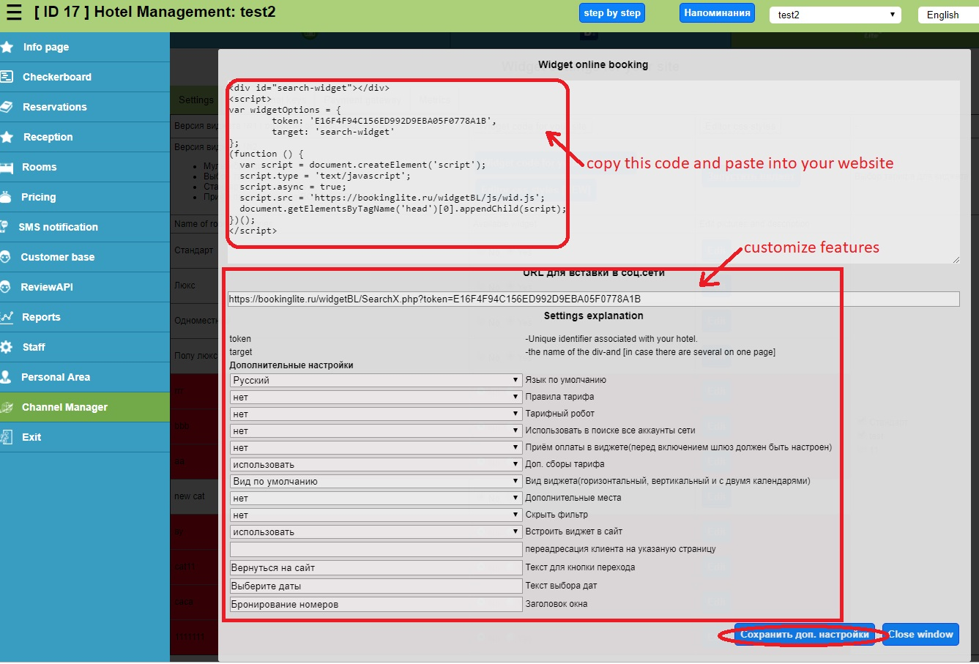This screenshot has height=664, width=979.
Task: Click the Дополнительные настройки label
Action: pyautogui.click(x=291, y=365)
